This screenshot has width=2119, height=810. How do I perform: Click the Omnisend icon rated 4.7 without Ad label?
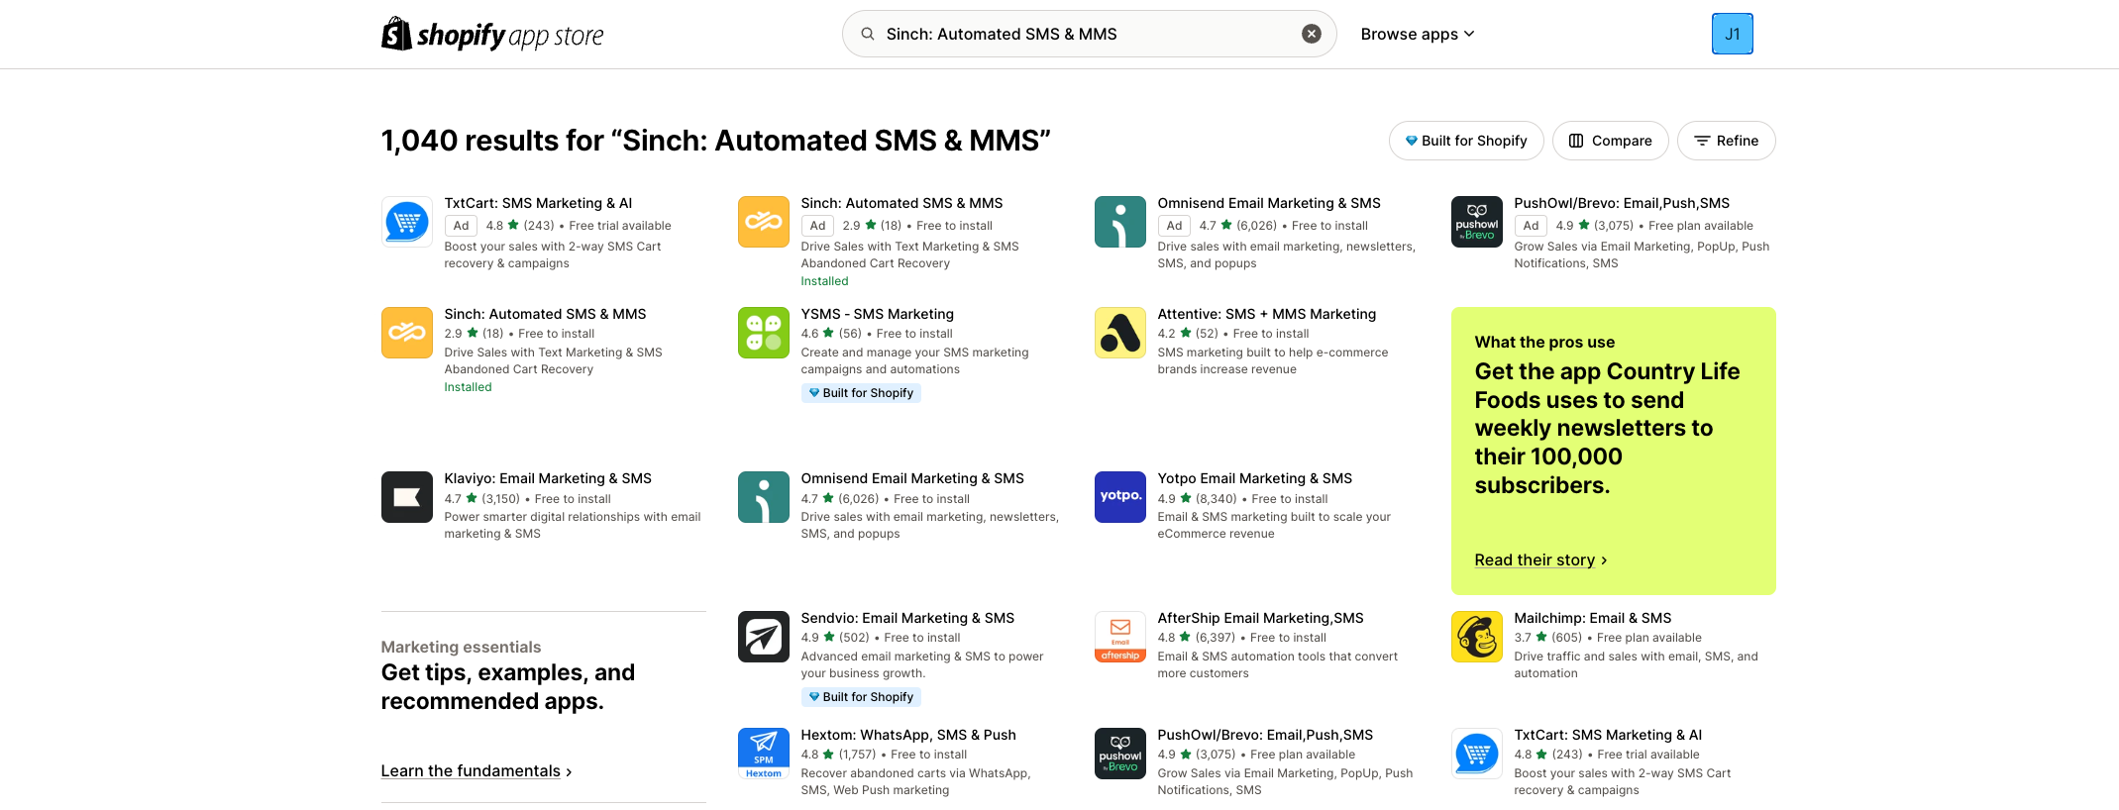[764, 497]
